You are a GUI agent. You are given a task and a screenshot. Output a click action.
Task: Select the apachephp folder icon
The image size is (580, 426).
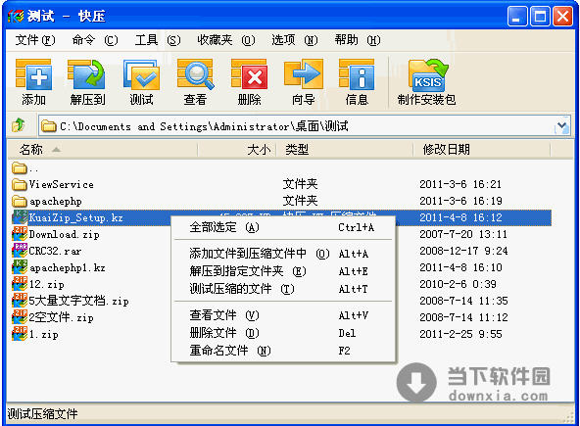pyautogui.click(x=20, y=201)
